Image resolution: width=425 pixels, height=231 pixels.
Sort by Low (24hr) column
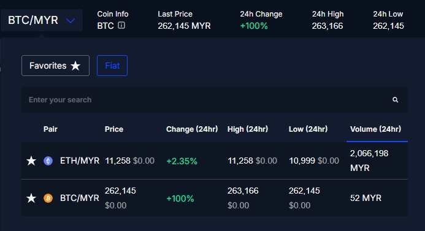pos(308,129)
